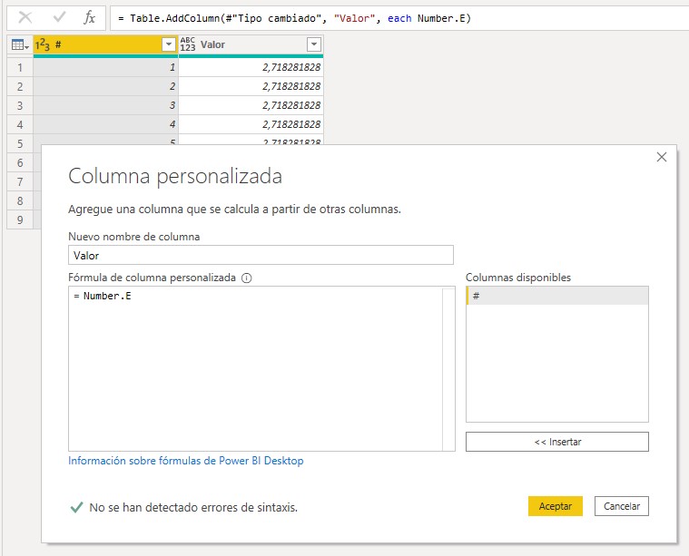Select # in Columnas disponibles list
Viewport: 689px width, 556px height.
click(557, 296)
